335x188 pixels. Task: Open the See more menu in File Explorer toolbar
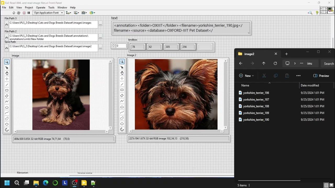tap(298, 76)
